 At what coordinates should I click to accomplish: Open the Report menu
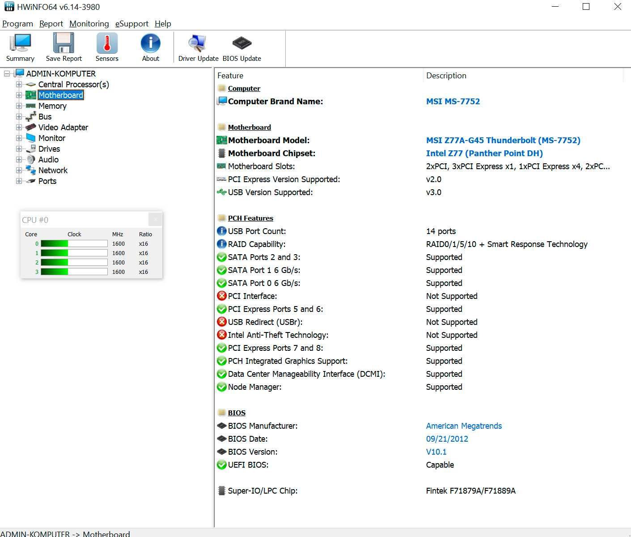(x=51, y=24)
